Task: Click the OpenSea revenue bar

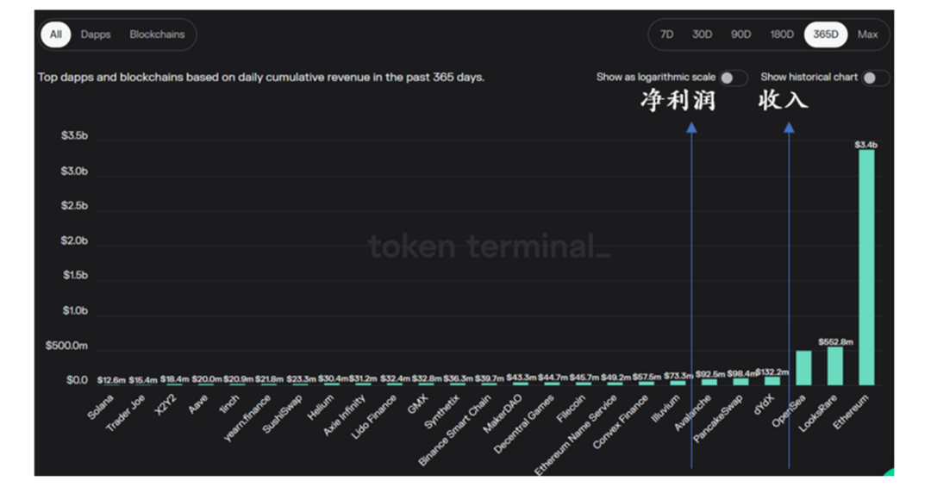Action: 803,368
